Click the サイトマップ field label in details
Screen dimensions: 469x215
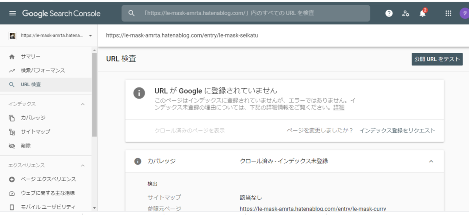[x=164, y=197]
